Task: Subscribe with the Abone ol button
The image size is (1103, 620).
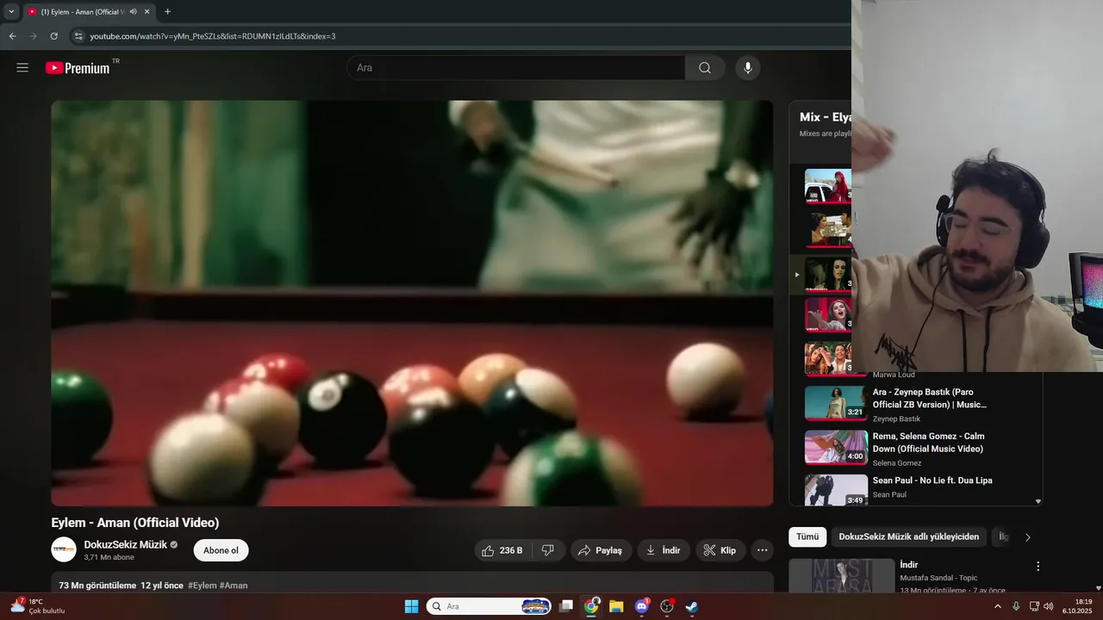Action: [x=221, y=550]
